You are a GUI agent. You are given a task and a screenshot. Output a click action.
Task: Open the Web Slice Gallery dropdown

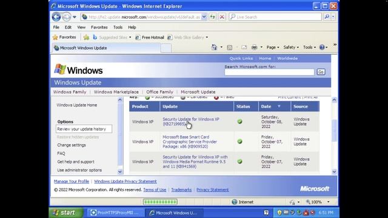coord(187,38)
